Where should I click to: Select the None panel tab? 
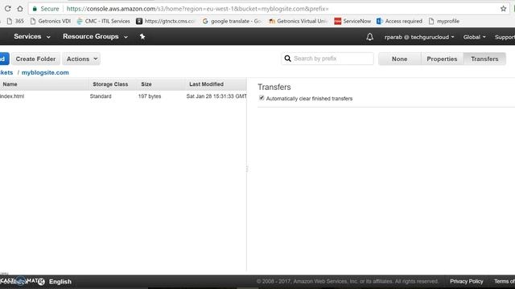(399, 59)
